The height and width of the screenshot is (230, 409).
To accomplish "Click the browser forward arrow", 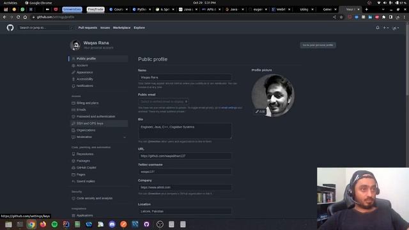I will point(12,17).
